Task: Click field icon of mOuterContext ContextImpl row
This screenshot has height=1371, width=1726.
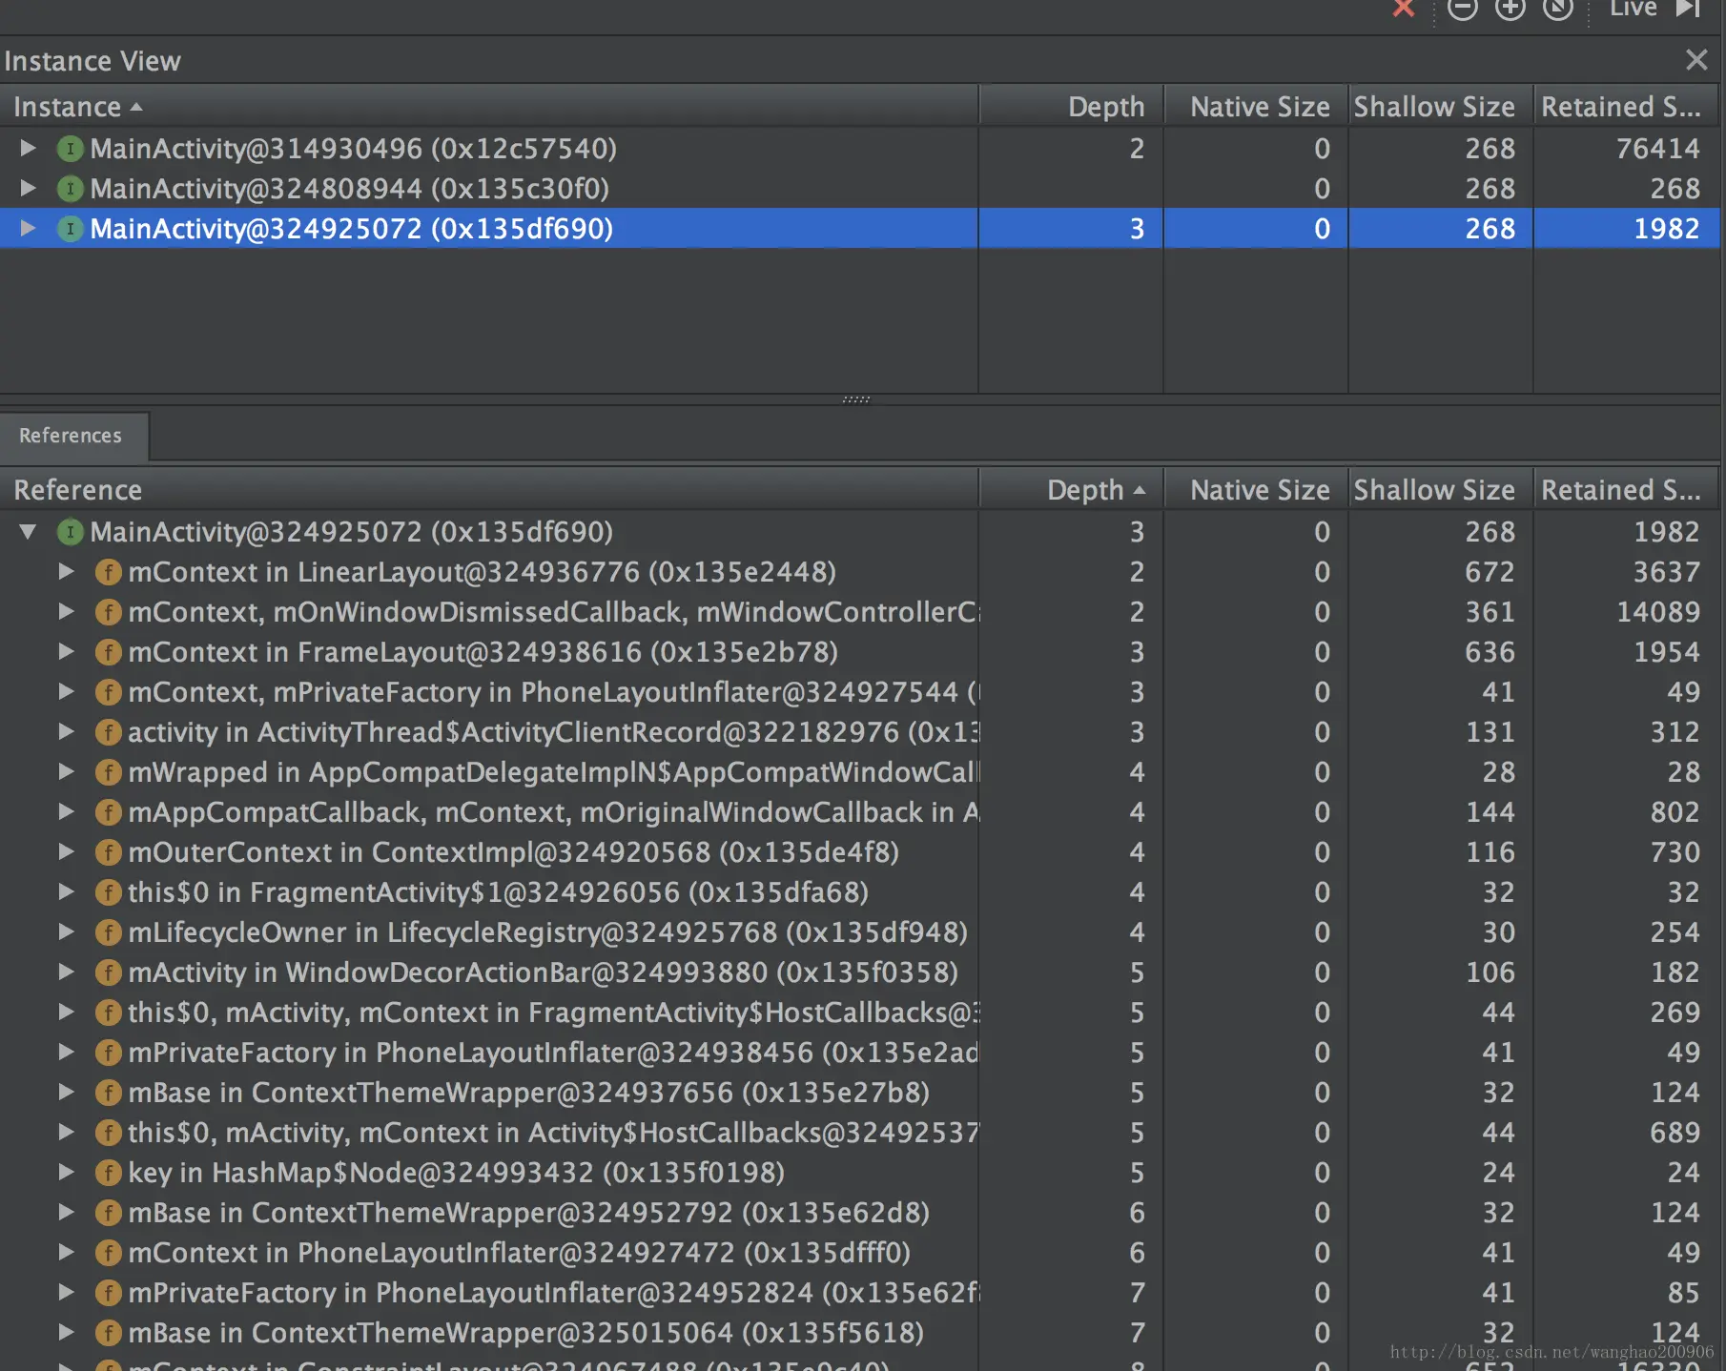Action: coord(109,852)
